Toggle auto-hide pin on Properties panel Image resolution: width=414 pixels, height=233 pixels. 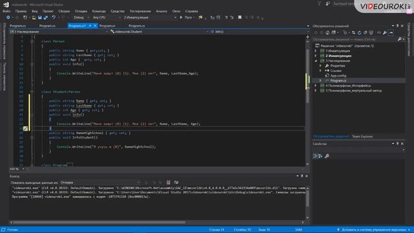397,144
